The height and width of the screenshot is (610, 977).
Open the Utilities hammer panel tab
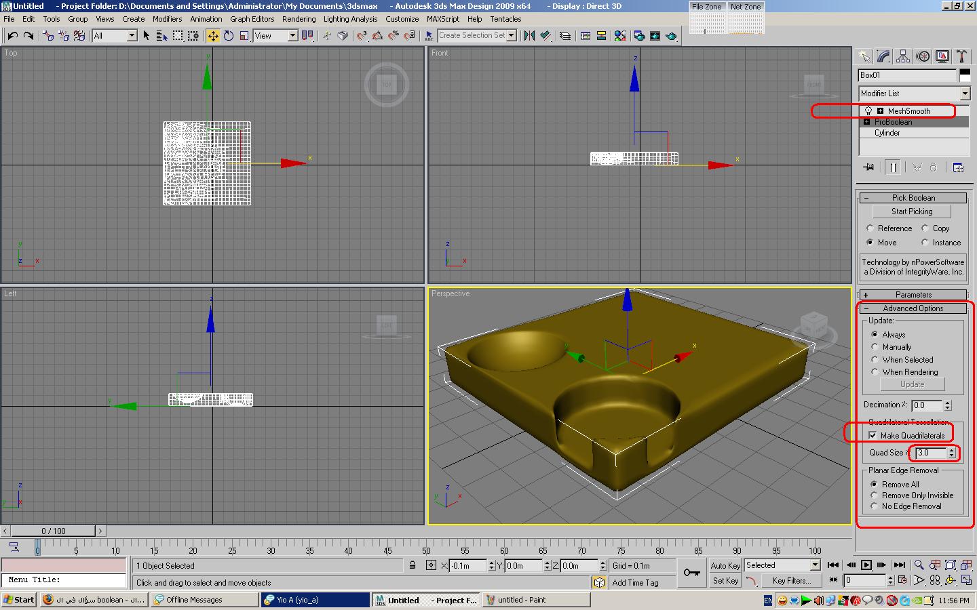(x=961, y=56)
